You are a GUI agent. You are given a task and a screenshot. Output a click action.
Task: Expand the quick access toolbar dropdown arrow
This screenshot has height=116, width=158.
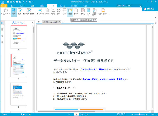[x=32, y=2]
